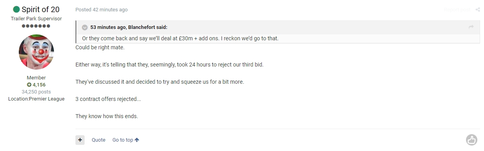
Task: Open the Spirit of 20 profile name
Action: [41, 9]
